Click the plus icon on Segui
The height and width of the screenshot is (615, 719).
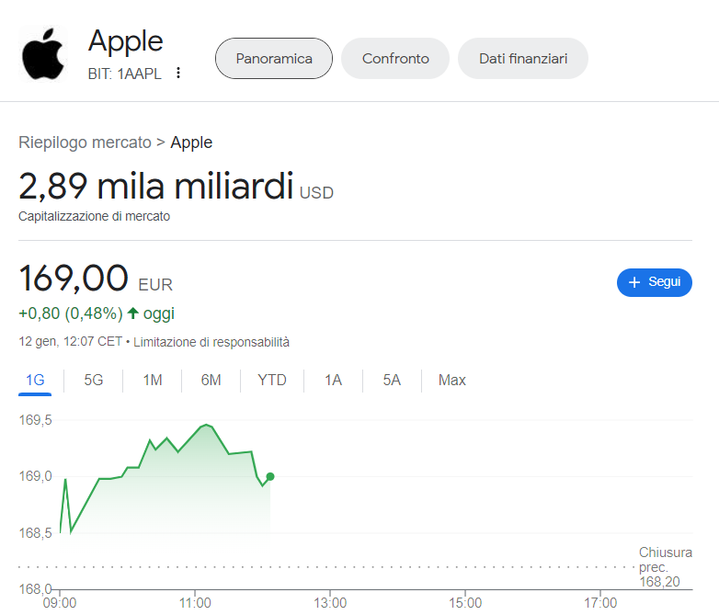coord(633,283)
